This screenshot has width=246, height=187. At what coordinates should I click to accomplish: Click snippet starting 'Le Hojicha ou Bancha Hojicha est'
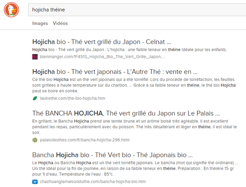coord(135,168)
